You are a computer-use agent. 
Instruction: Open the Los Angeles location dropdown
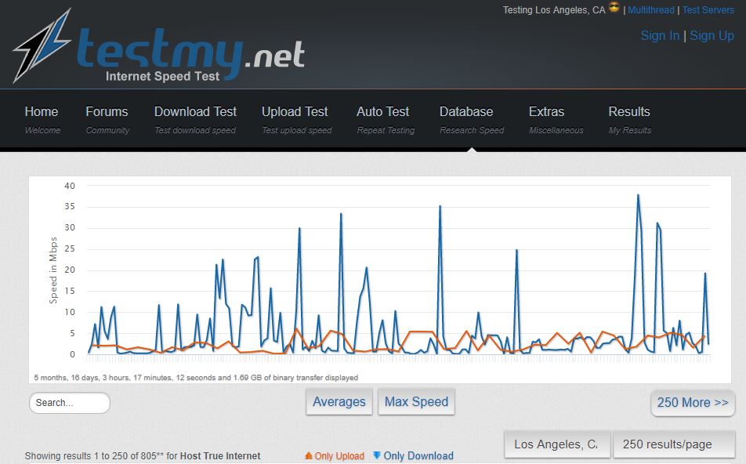point(556,444)
